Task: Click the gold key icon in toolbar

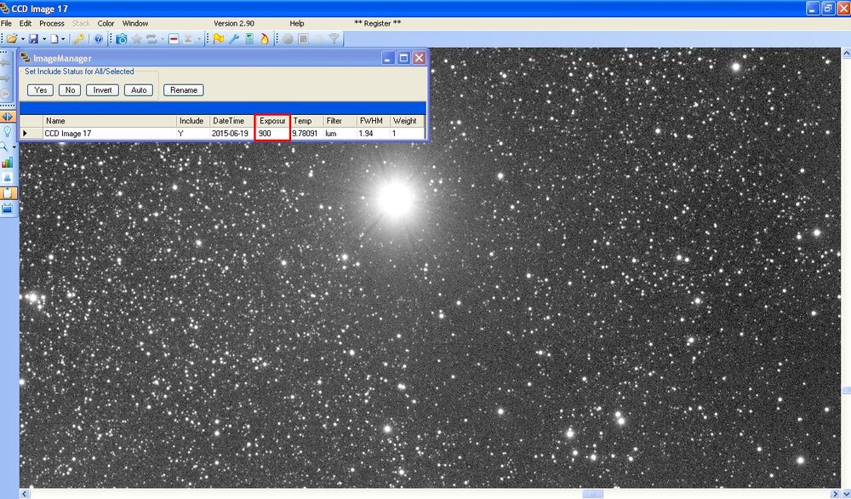Action: click(x=78, y=39)
